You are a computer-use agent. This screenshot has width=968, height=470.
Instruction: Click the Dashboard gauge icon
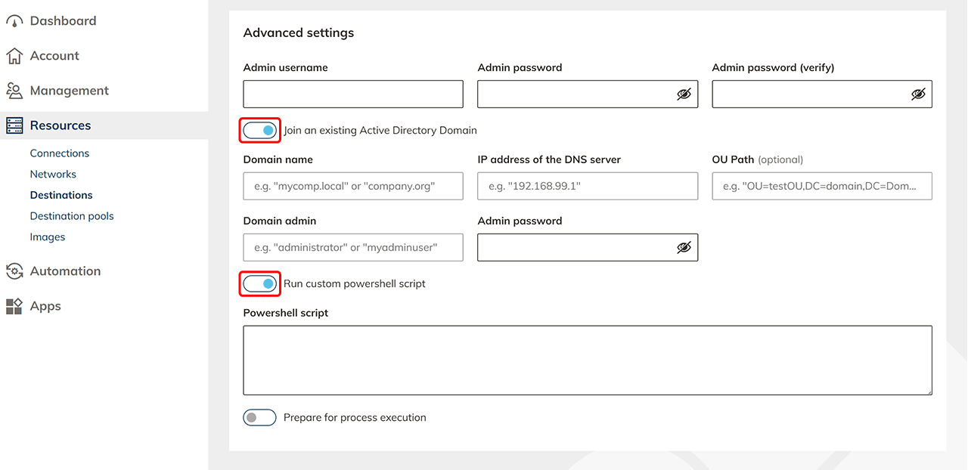tap(14, 21)
